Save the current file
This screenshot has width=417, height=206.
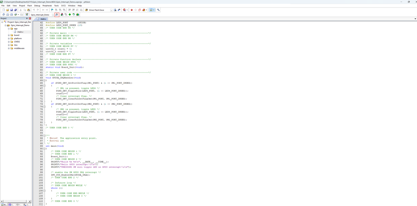(11, 10)
